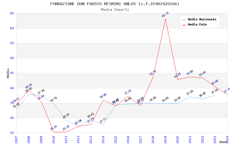Click the year label '2009'

[x=41, y=140]
